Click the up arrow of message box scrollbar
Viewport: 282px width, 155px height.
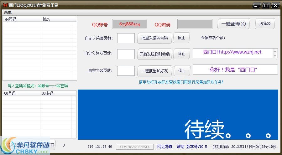tap(275, 51)
